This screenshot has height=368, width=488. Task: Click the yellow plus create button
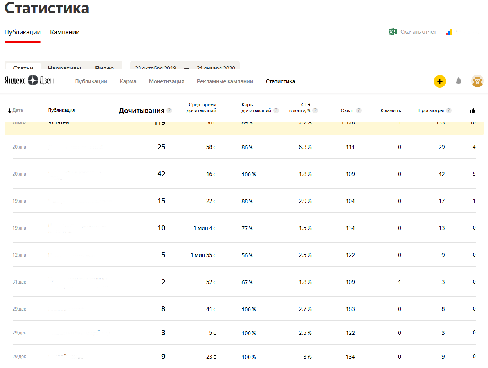tap(439, 81)
